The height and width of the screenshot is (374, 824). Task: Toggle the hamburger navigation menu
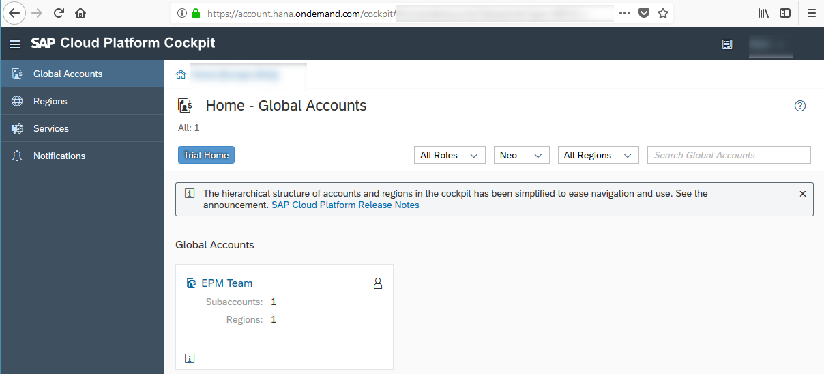click(x=15, y=44)
